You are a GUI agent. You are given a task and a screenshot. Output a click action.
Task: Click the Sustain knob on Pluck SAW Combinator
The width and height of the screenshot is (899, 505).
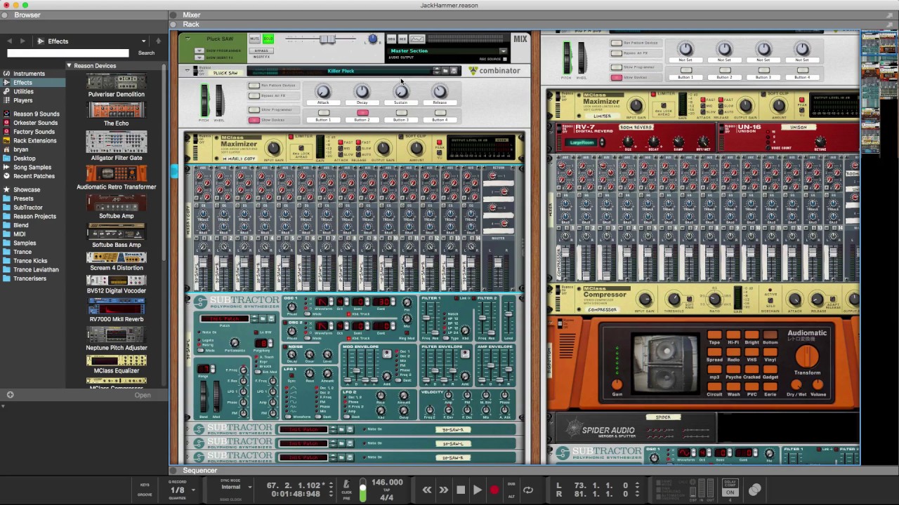(401, 91)
